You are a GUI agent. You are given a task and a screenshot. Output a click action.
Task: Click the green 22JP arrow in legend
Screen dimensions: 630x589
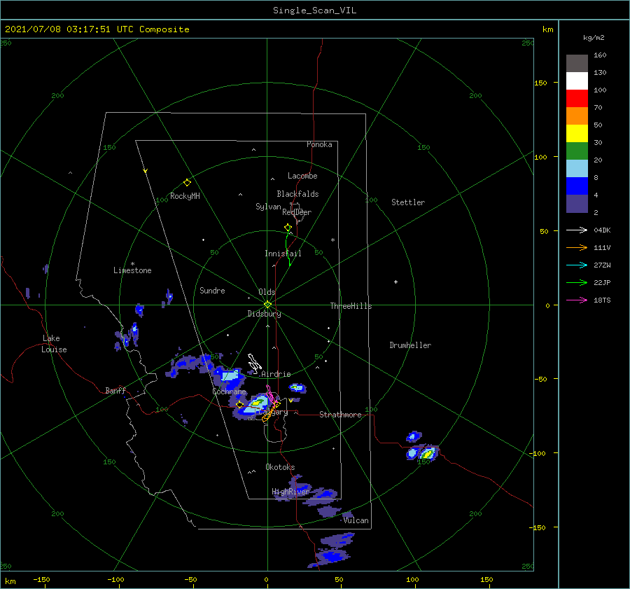coord(577,283)
